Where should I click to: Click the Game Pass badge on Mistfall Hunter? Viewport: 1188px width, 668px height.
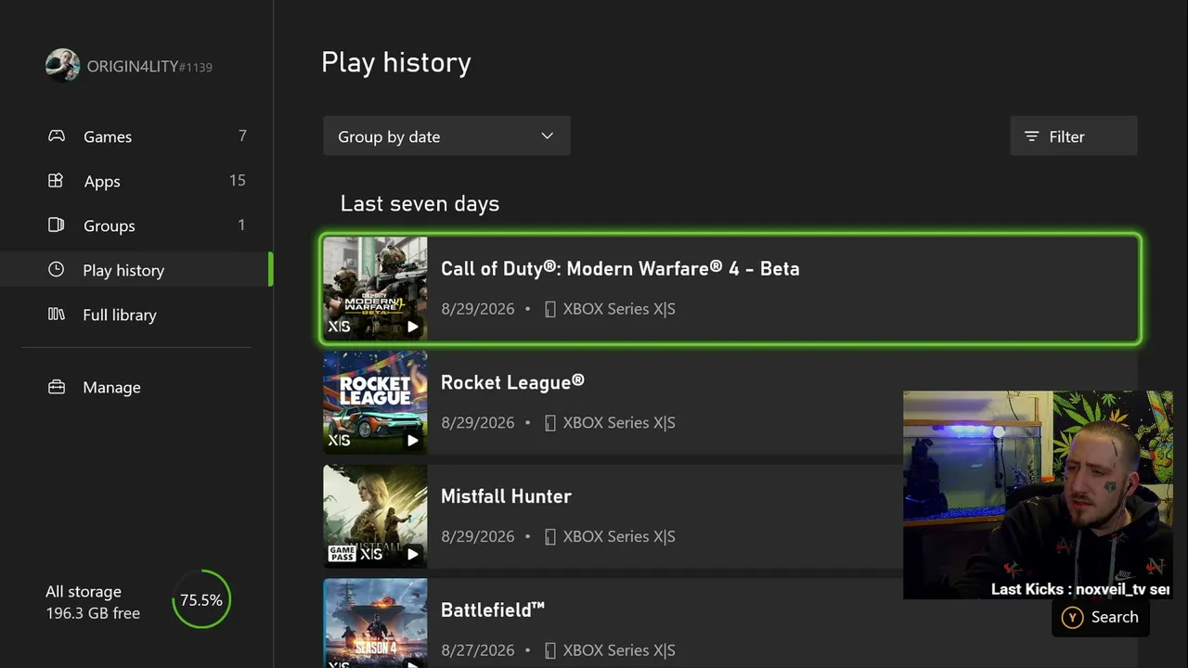[342, 554]
